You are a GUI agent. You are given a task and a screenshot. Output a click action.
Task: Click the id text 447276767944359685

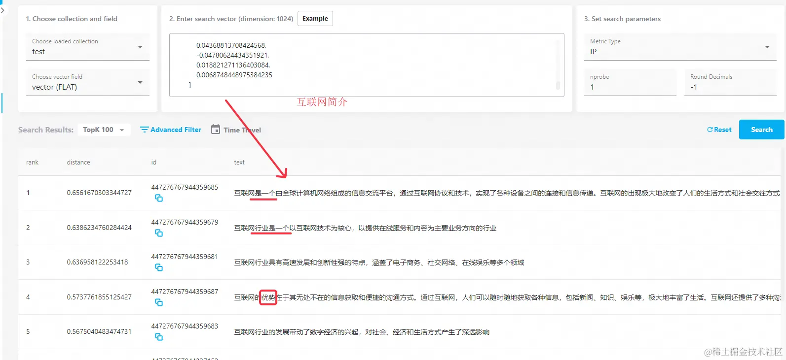click(185, 187)
